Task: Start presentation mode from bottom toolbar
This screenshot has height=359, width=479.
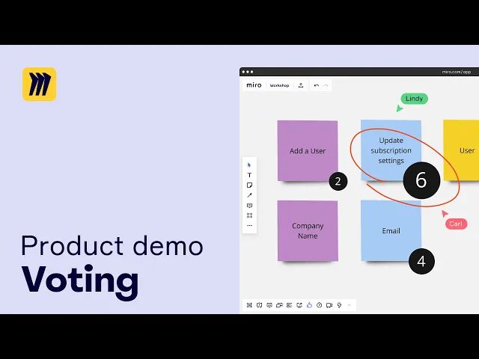Action: click(x=260, y=305)
